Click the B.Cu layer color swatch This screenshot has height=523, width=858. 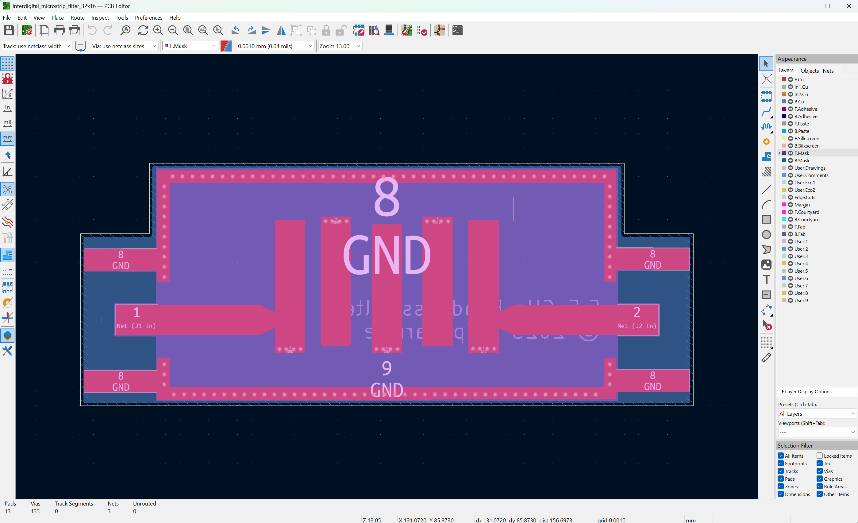click(784, 102)
